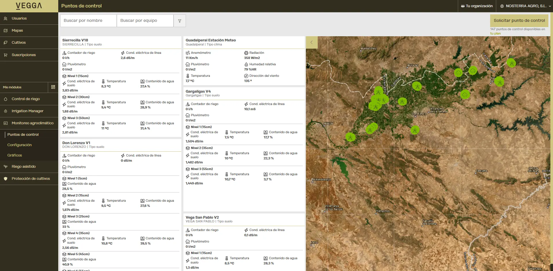Click Sierrecilla Nivel 2 Contenido de agua icon
This screenshot has height=271, width=553.
click(142, 102)
